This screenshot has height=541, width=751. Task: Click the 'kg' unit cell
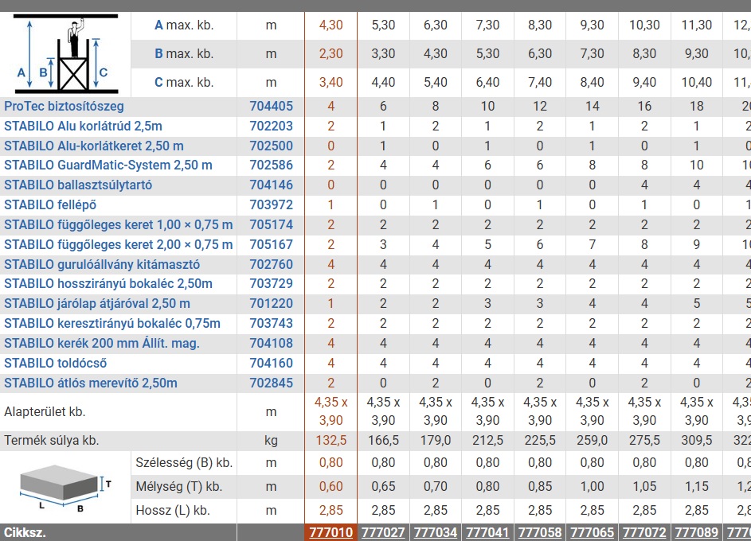pyautogui.click(x=271, y=441)
